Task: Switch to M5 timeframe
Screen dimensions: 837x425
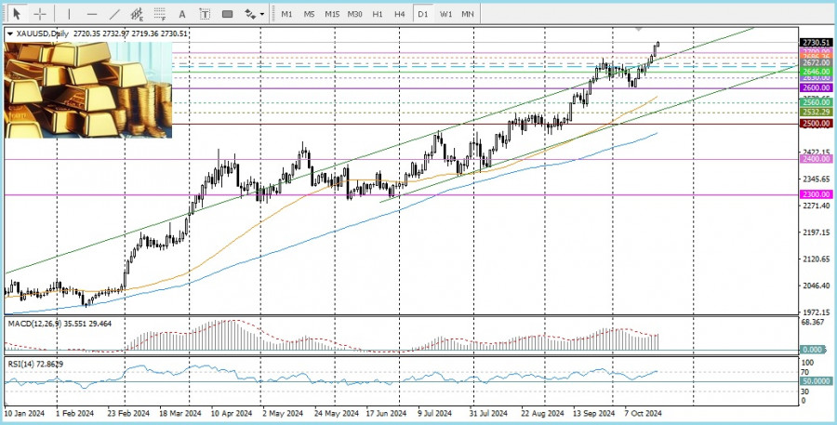Action: [309, 15]
